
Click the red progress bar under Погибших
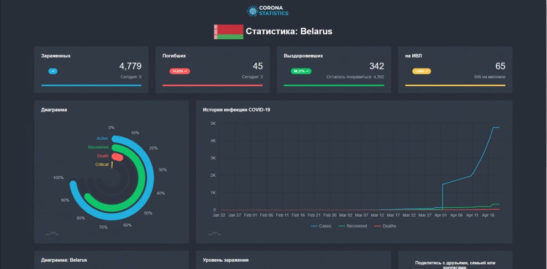coord(213,86)
